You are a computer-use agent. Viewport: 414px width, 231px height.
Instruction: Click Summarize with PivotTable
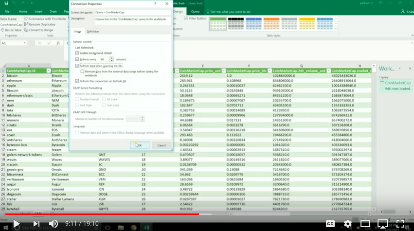click(45, 19)
